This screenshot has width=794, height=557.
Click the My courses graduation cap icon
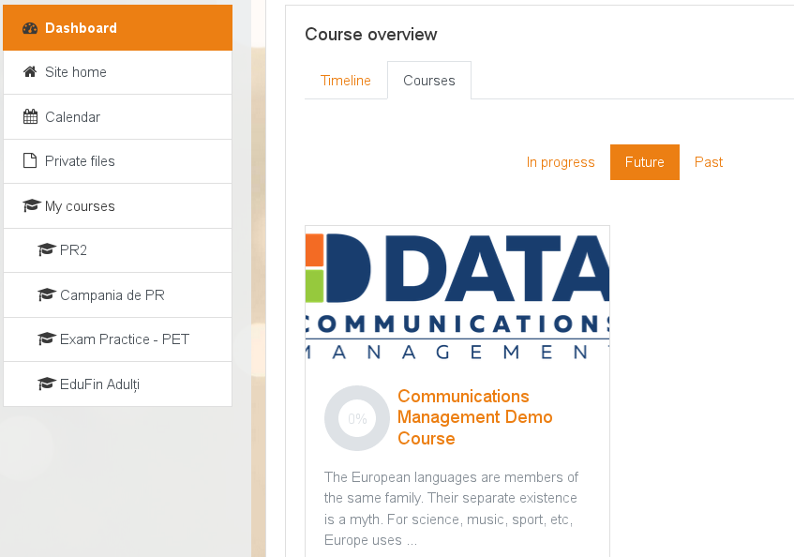click(x=31, y=205)
